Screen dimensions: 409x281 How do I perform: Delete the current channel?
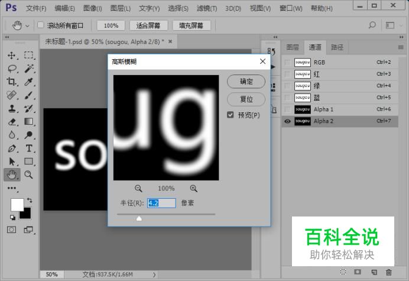(x=389, y=272)
